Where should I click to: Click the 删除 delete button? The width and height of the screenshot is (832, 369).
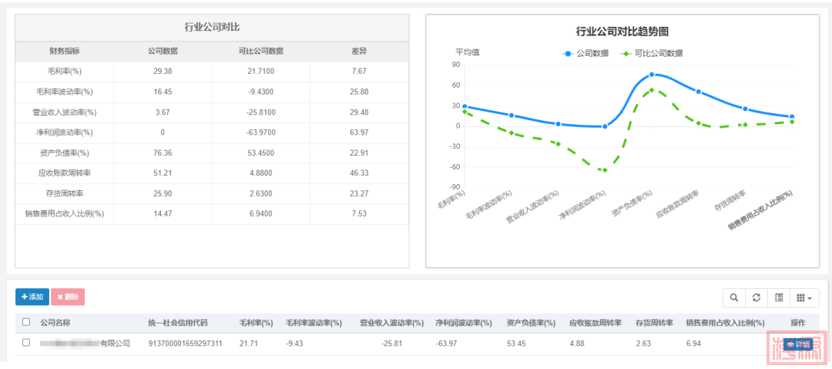click(68, 297)
